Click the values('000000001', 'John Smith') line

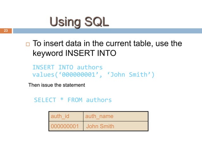[93, 75]
